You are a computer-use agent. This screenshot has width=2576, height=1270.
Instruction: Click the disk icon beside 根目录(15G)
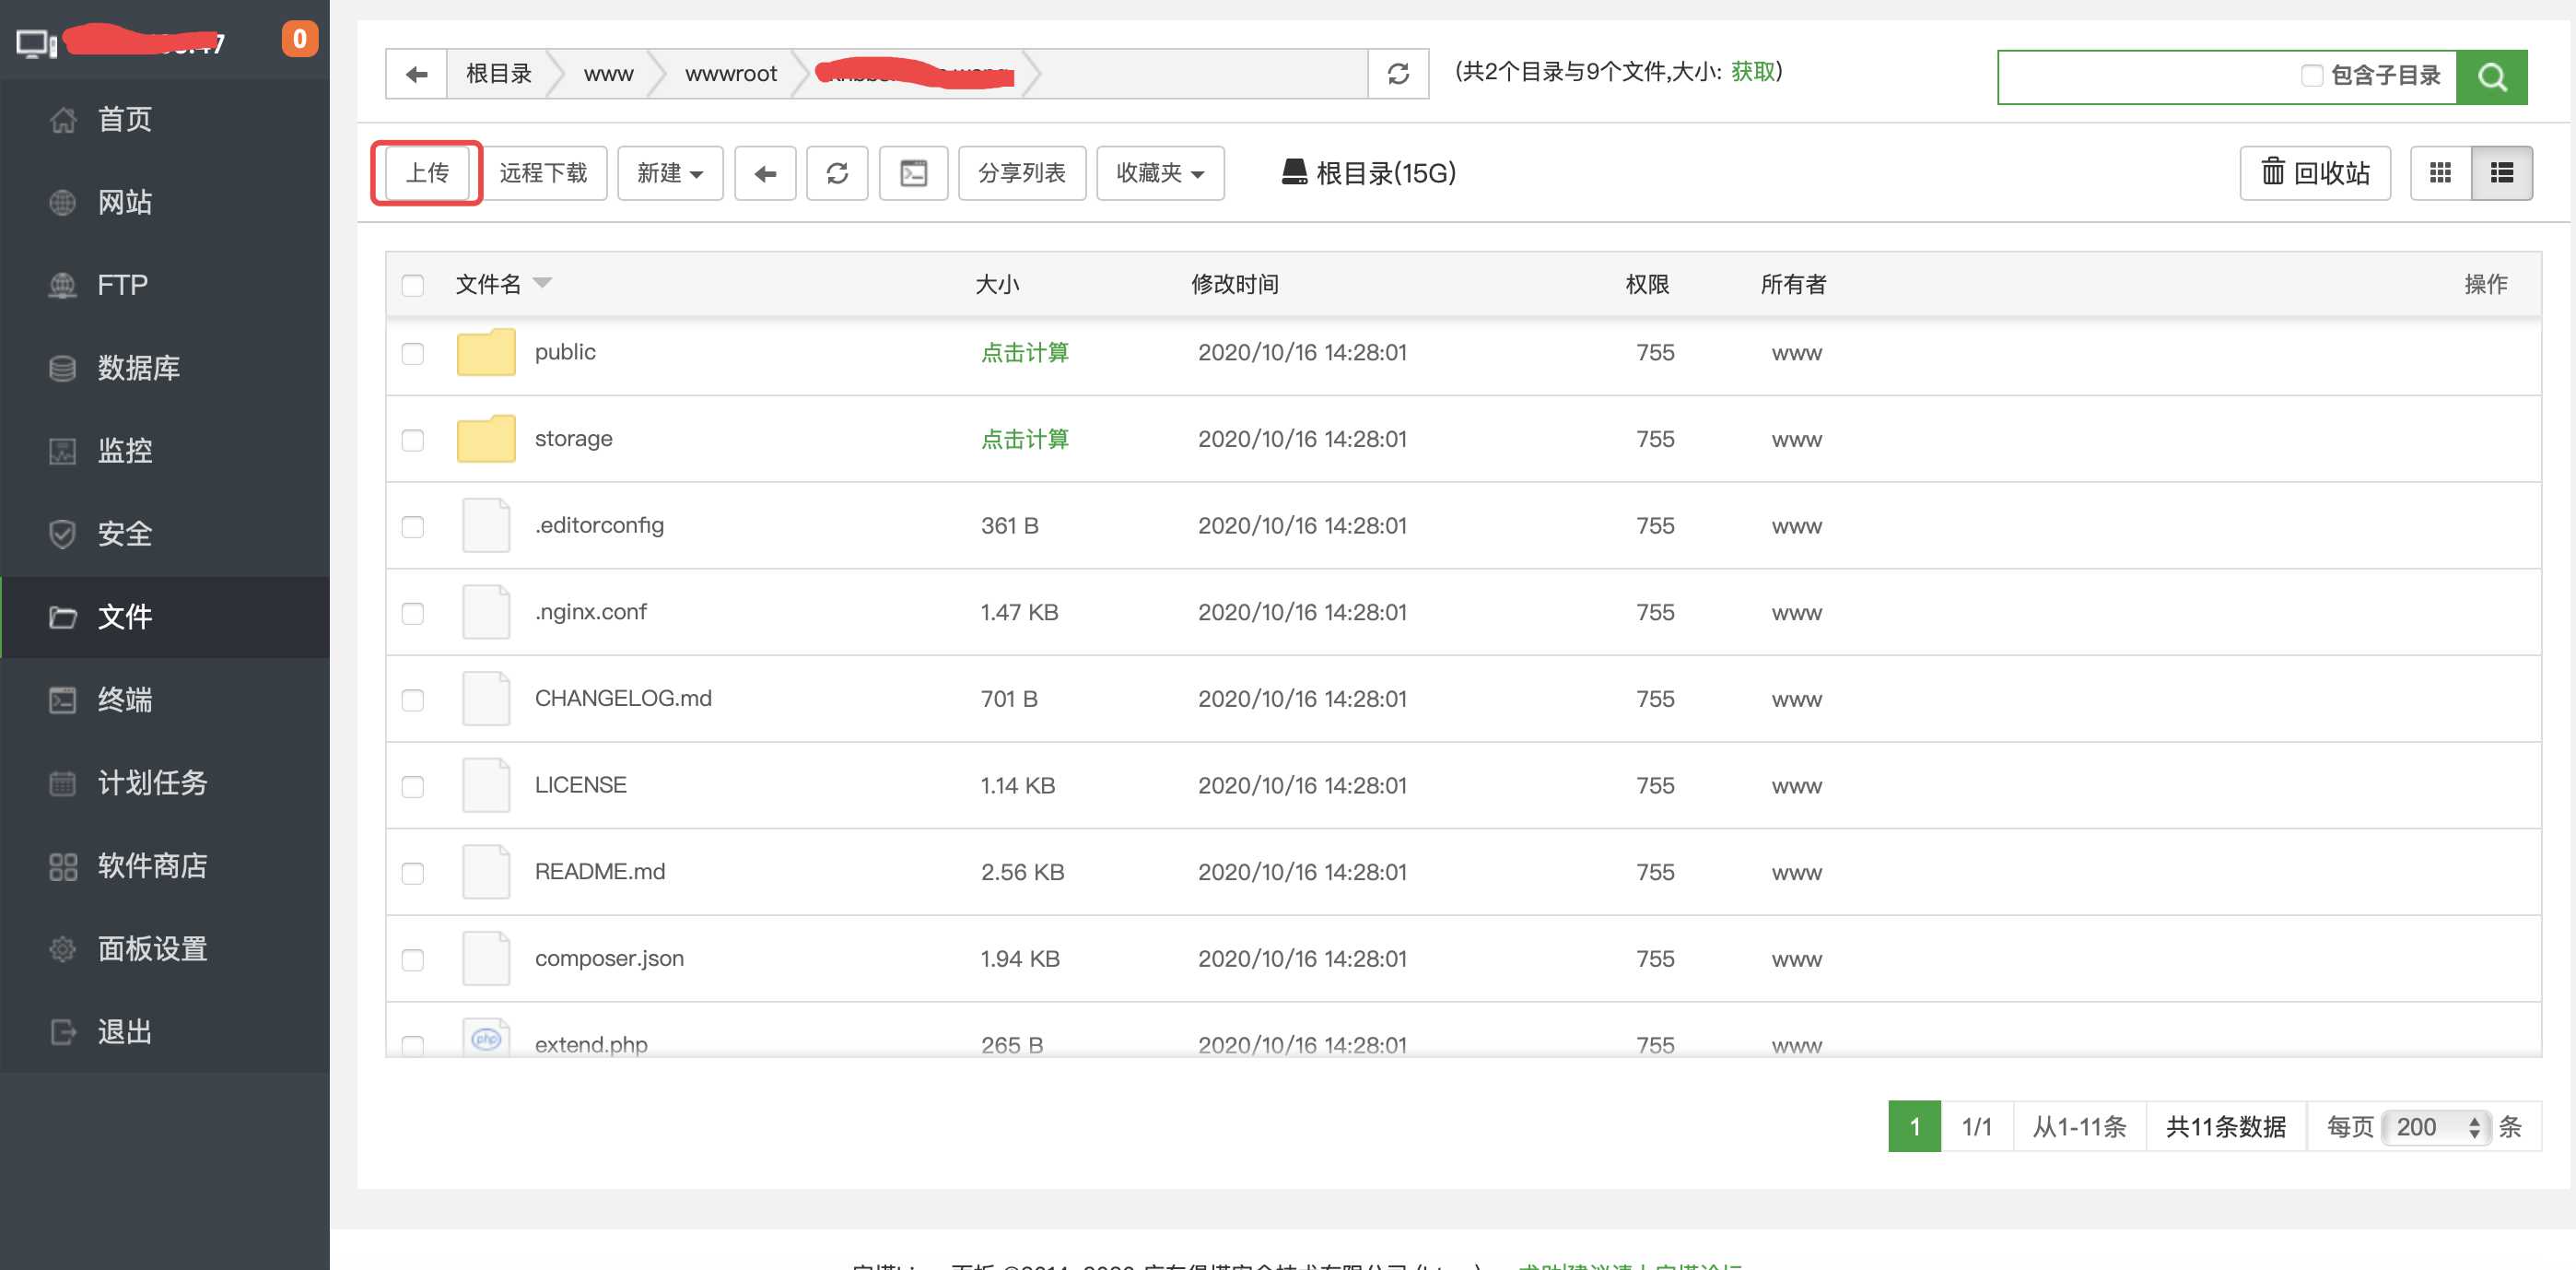click(x=1294, y=172)
